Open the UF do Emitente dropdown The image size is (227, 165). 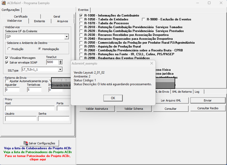[x=67, y=37]
